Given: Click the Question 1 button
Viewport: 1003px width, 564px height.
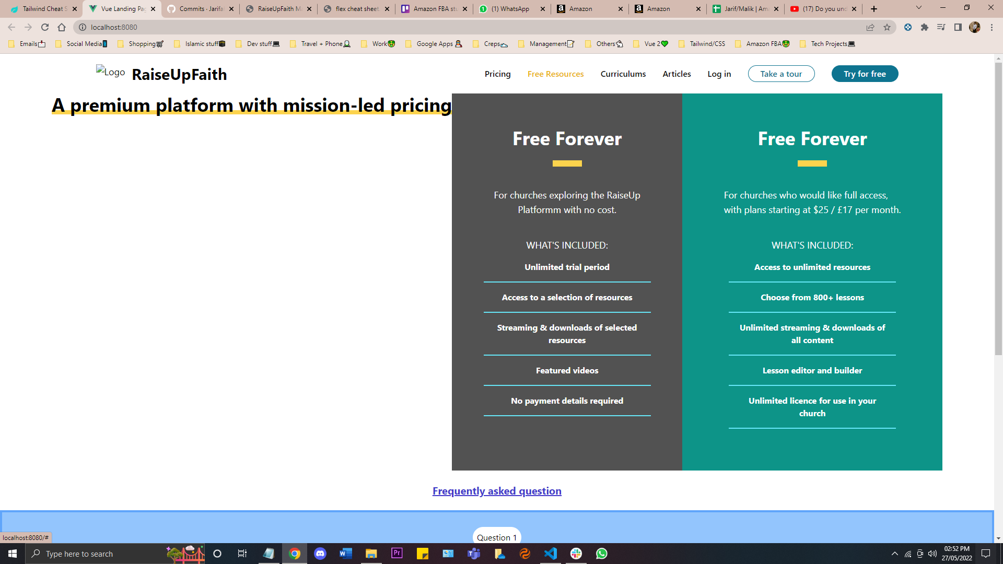Looking at the screenshot, I should (497, 536).
